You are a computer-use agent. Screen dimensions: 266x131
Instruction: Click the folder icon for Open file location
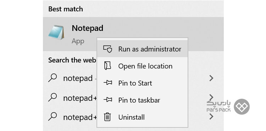[107, 66]
